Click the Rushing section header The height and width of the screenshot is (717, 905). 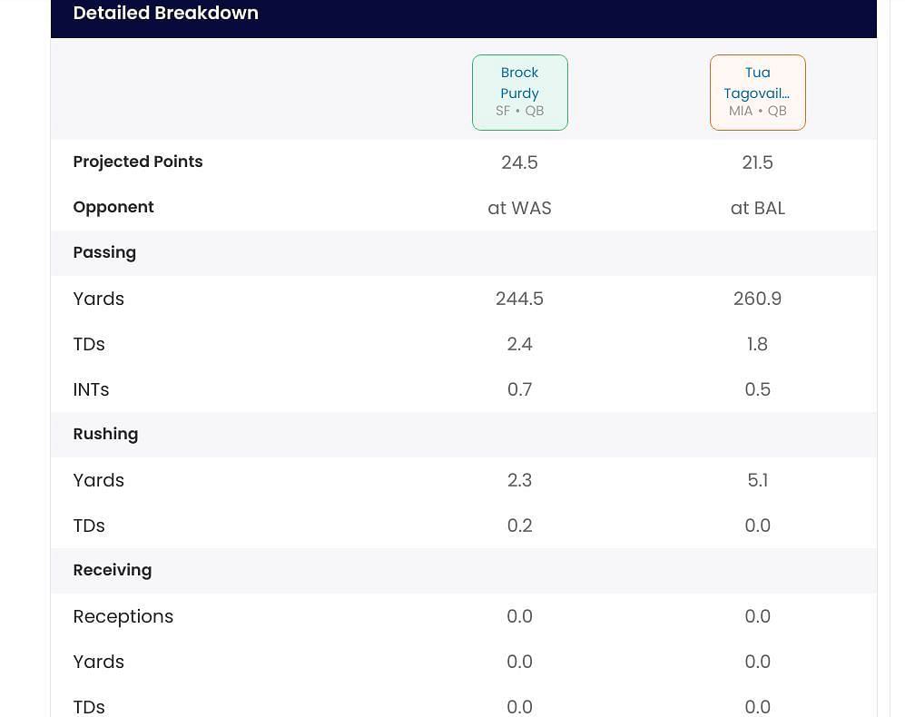click(x=105, y=434)
